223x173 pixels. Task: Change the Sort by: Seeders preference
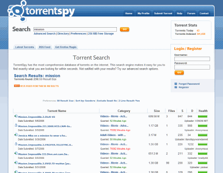pos(85,101)
